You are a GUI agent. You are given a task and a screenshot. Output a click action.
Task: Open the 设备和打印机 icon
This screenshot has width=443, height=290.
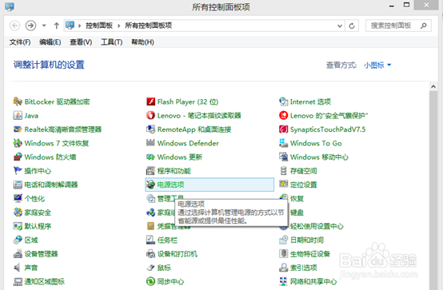click(x=150, y=253)
